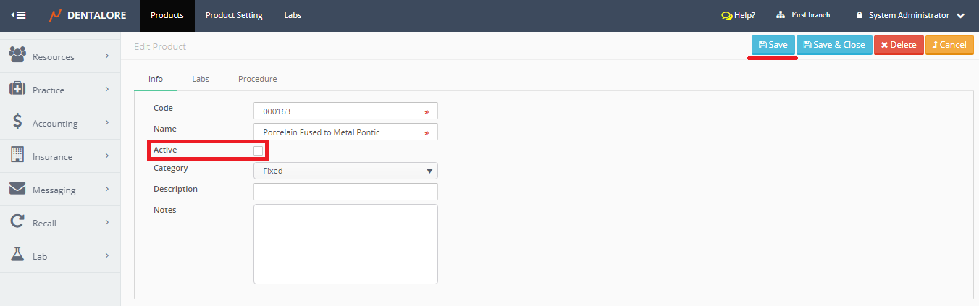
Task: Open the Recall refresh icon
Action: [x=17, y=222]
